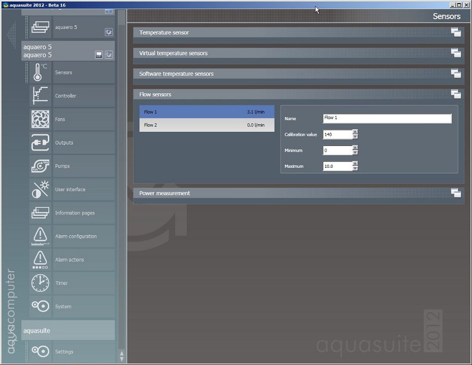
Task: Decrease the Calibration value with down arrow
Action: (355, 136)
